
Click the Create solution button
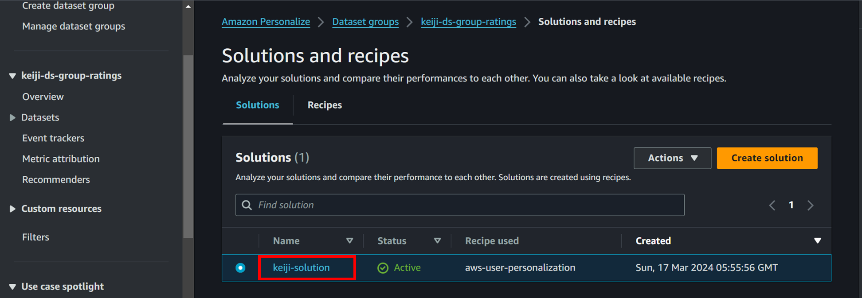[x=767, y=158]
